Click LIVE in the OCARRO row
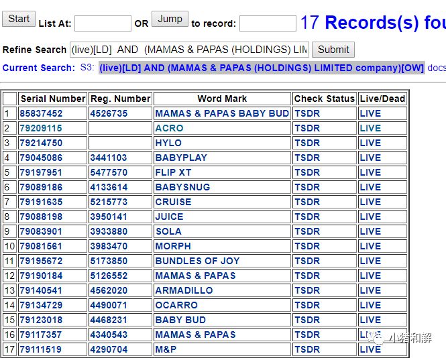The image size is (446, 358). coord(370,306)
